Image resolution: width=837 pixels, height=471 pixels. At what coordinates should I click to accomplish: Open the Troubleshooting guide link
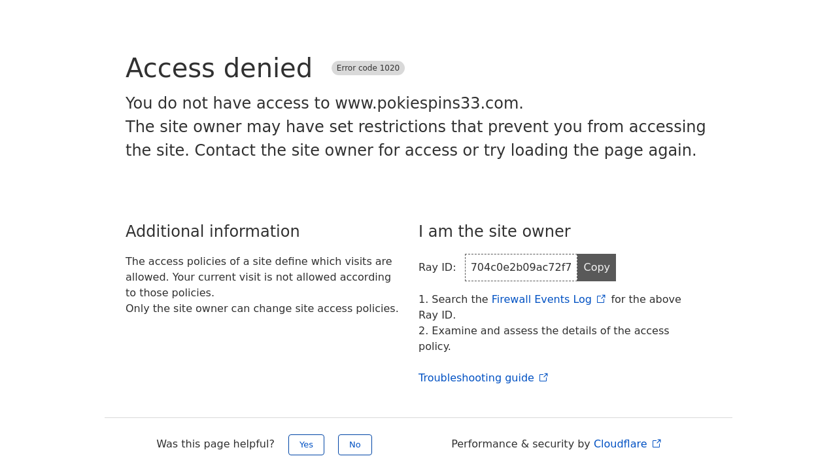coord(476,378)
